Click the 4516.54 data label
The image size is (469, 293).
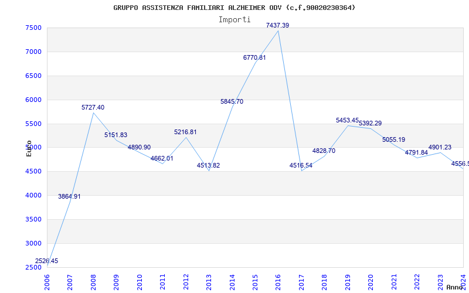point(301,166)
